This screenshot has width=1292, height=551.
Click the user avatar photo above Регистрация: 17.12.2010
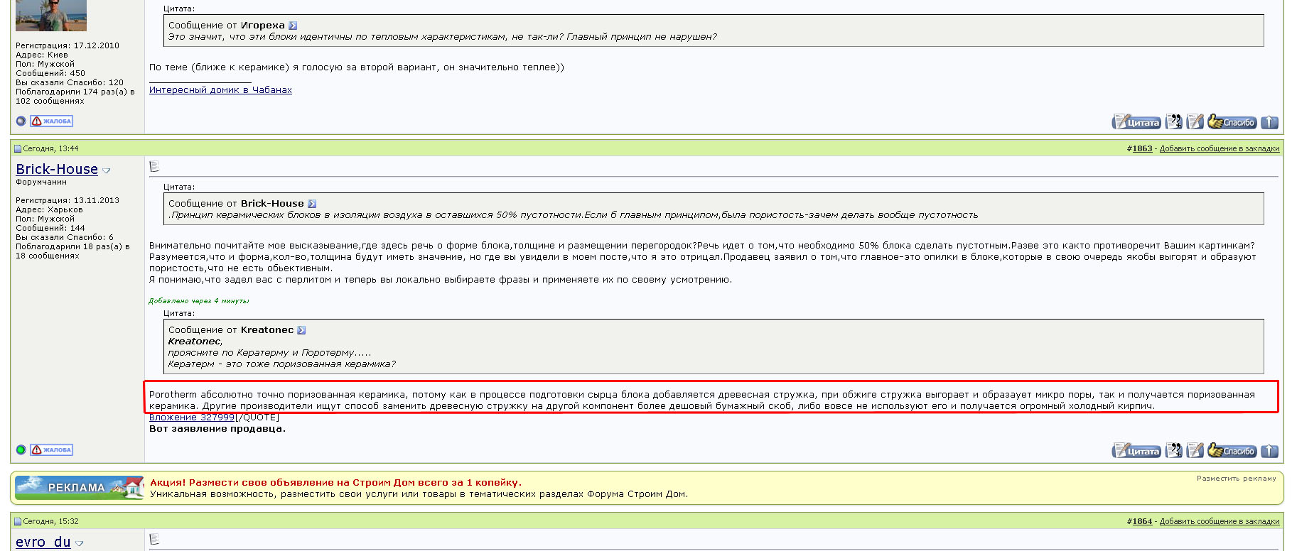(51, 15)
